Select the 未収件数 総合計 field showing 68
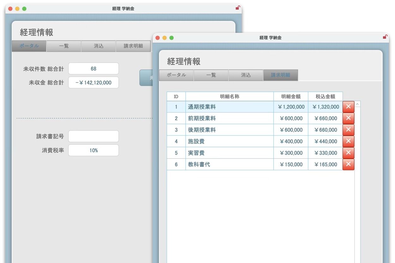The width and height of the screenshot is (395, 263). 93,68
